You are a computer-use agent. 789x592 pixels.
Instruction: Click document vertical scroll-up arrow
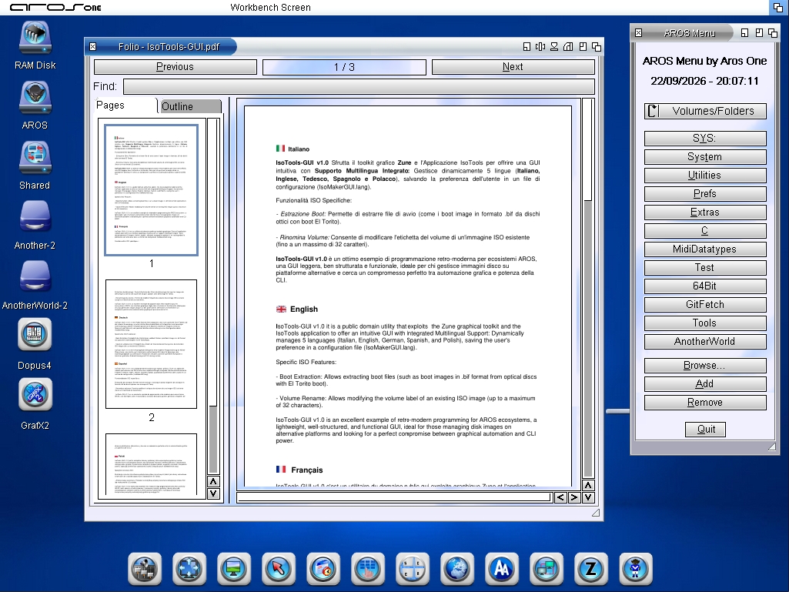point(588,485)
